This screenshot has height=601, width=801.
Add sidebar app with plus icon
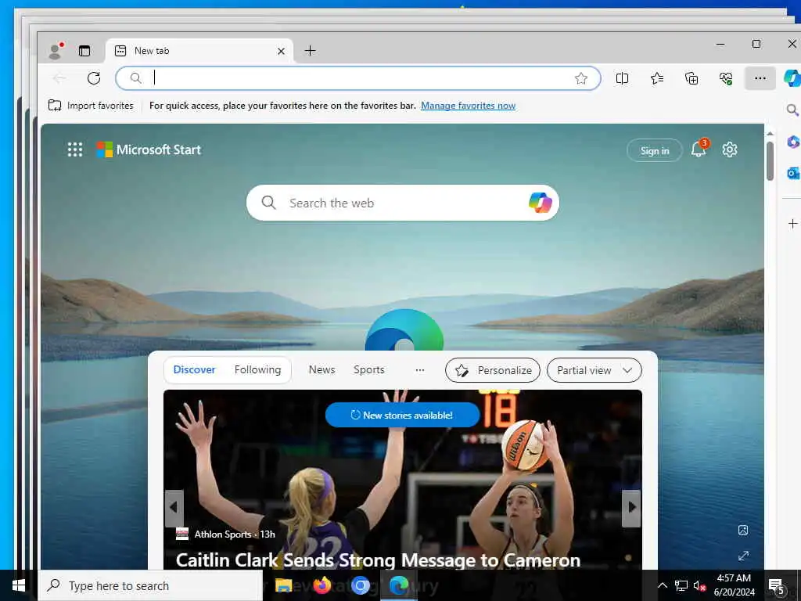tap(792, 223)
